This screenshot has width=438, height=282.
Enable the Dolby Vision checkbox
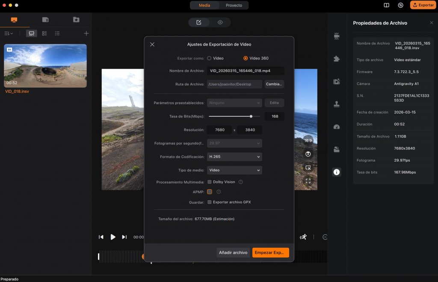click(209, 182)
